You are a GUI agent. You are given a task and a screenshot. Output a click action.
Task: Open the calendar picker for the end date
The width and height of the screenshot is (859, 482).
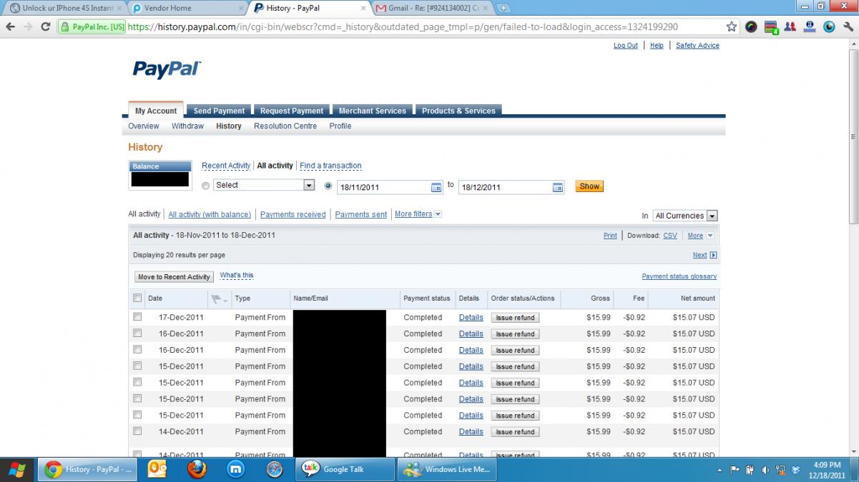click(x=558, y=187)
